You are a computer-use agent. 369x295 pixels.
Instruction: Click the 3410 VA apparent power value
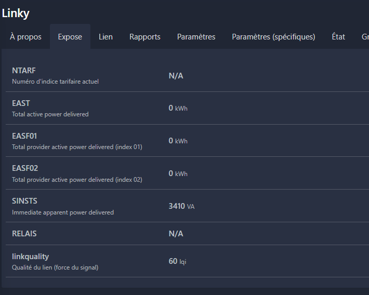[181, 206]
